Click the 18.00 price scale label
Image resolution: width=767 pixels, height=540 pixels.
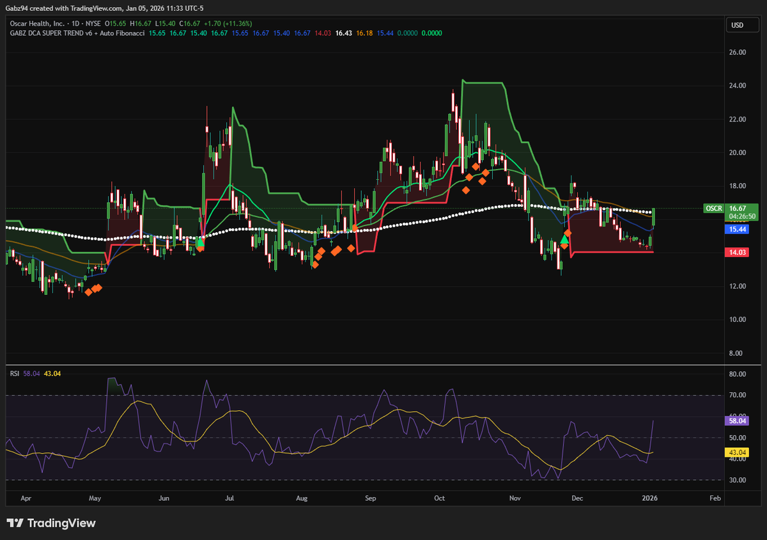(x=738, y=186)
